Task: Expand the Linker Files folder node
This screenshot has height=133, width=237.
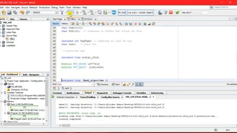Action: pos(1,32)
